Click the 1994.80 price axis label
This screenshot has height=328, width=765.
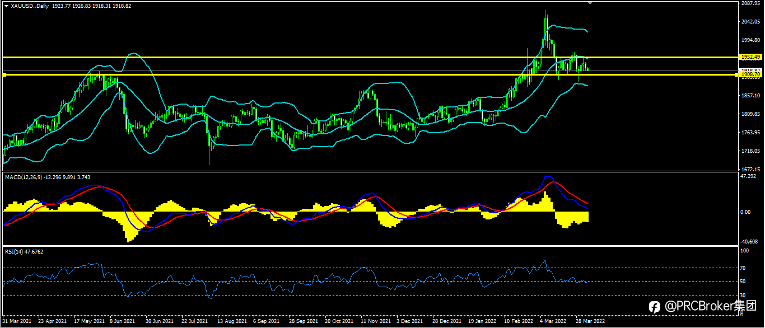[x=750, y=40]
